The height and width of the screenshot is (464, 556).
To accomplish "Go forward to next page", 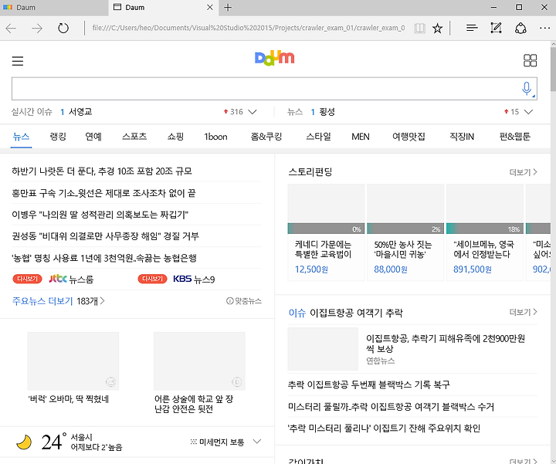I will (37, 28).
